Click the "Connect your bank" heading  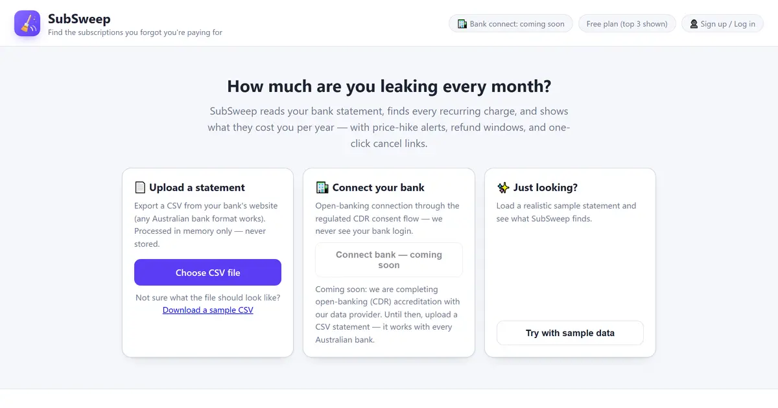tap(379, 188)
